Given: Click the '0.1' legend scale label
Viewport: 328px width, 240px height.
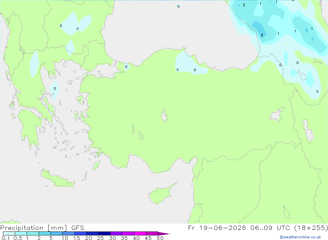Looking at the screenshot, I should pyautogui.click(x=6, y=238).
